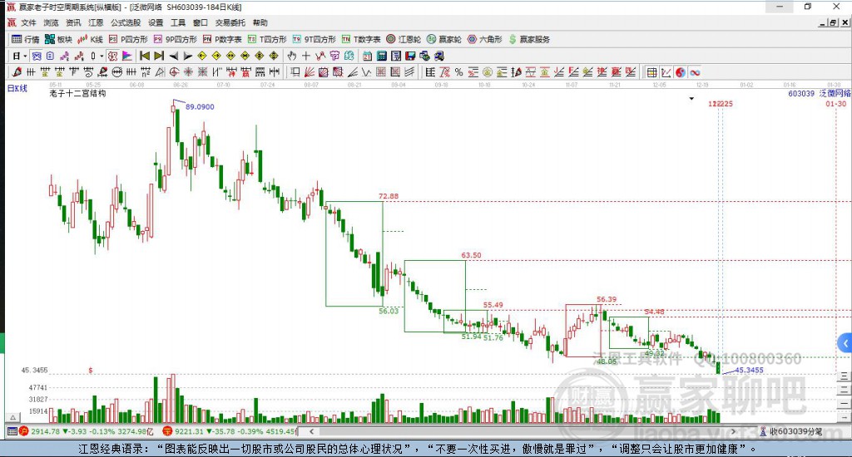Open the 公式选股 menu
The width and height of the screenshot is (852, 457).
tap(126, 22)
